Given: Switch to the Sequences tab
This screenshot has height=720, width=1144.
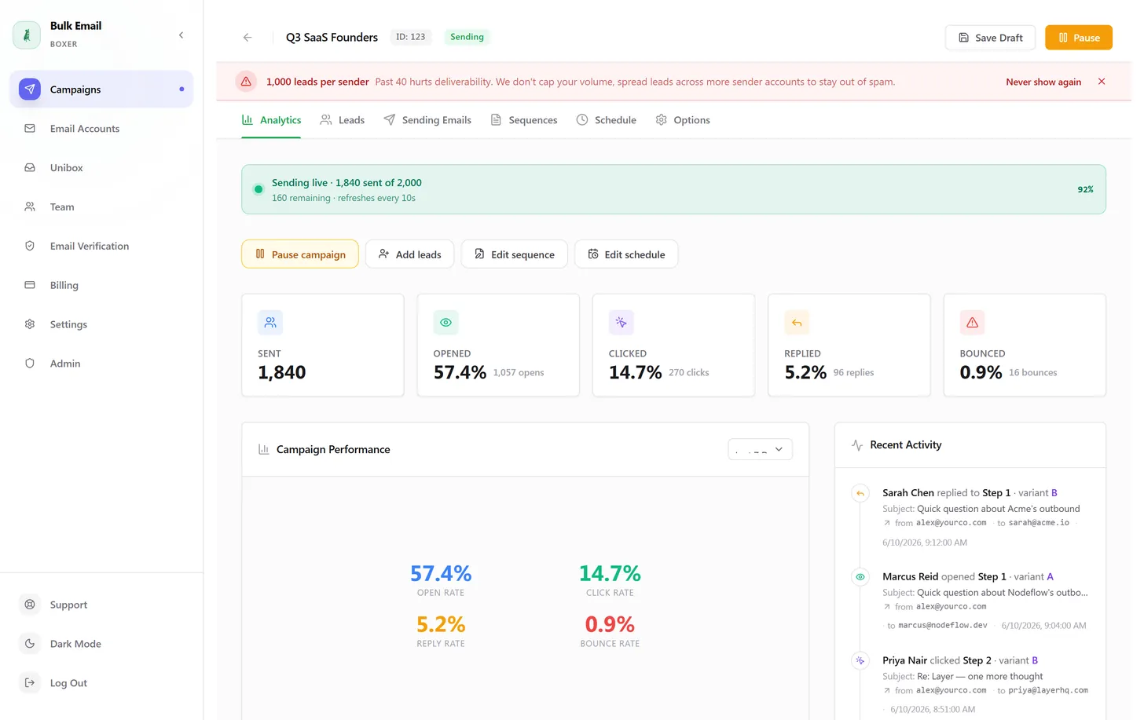Looking at the screenshot, I should tap(524, 120).
